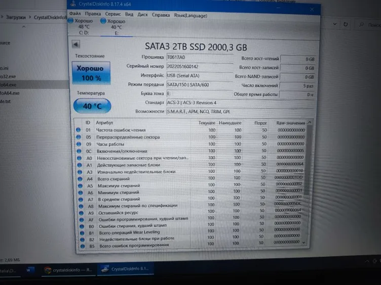Click the Атрибут column header
This screenshot has height=285, width=381.
point(104,123)
